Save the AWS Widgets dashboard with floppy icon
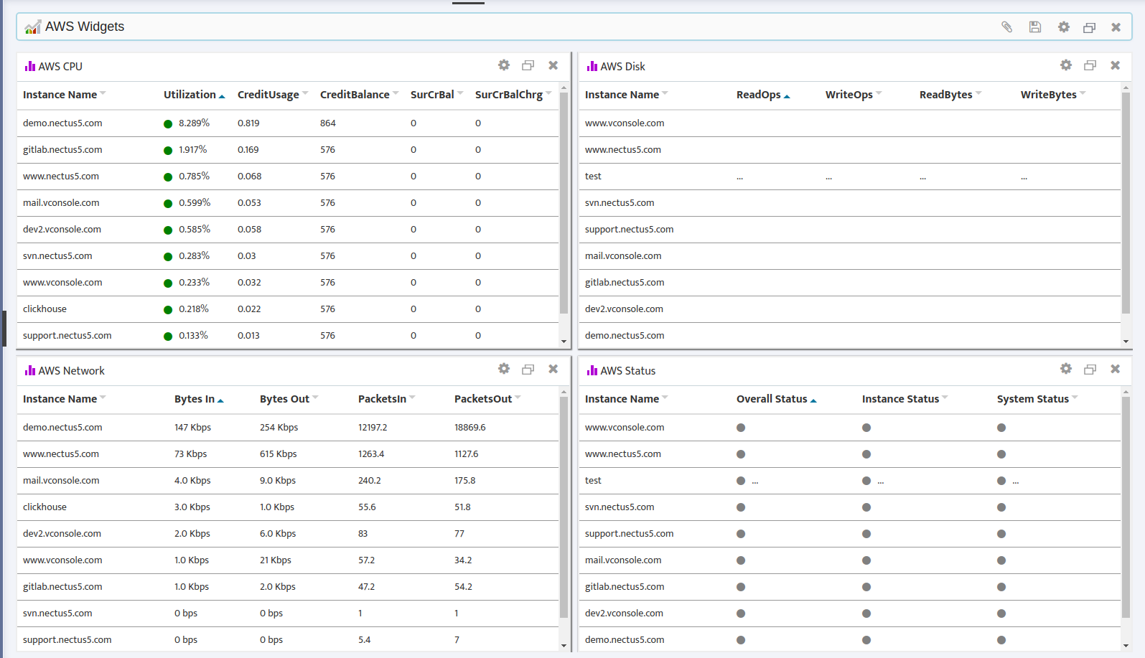Image resolution: width=1145 pixels, height=658 pixels. point(1035,27)
